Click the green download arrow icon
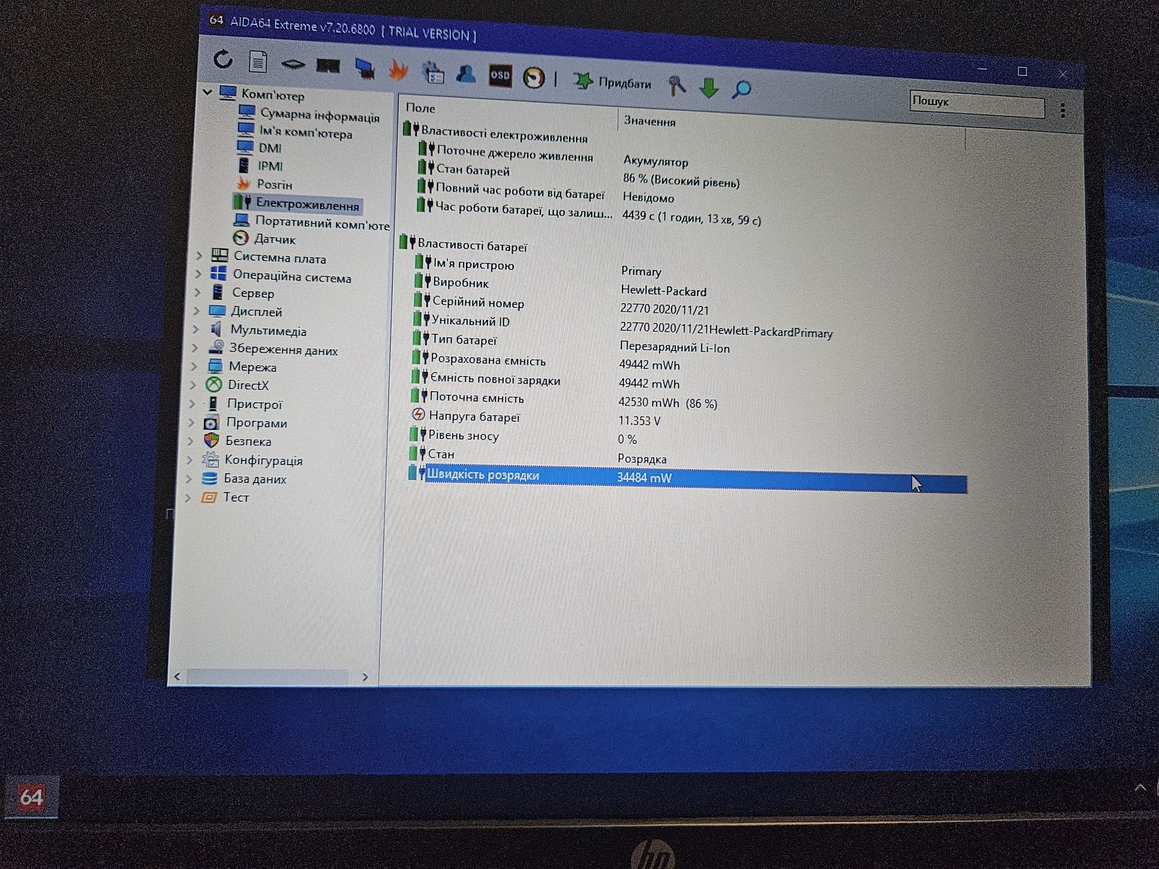Image resolution: width=1159 pixels, height=869 pixels. coord(709,88)
